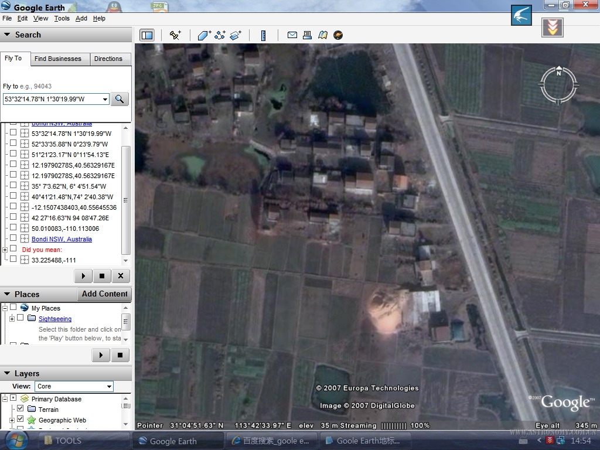The height and width of the screenshot is (450, 600).
Task: Check the 35° 7'3.62"N result checkbox
Action: [x=13, y=185]
